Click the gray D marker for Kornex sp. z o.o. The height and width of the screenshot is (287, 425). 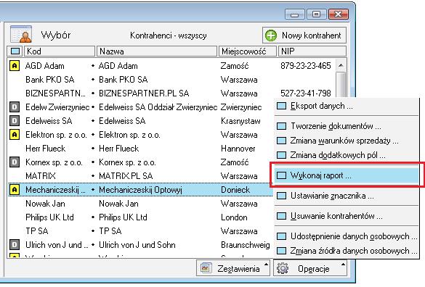coord(15,162)
